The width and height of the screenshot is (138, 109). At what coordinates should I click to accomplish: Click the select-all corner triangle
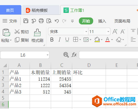click(5, 65)
